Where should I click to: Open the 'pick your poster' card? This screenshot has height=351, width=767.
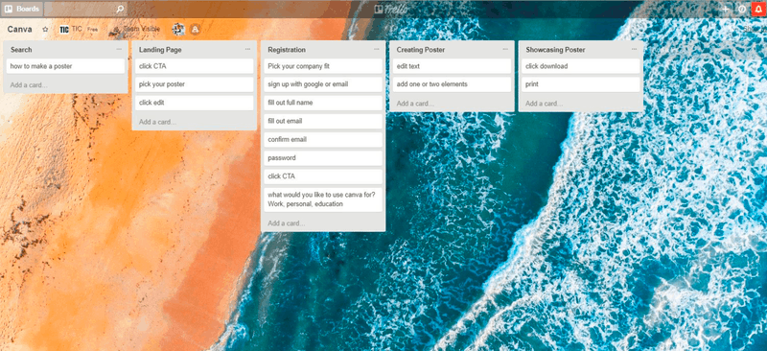click(x=195, y=84)
